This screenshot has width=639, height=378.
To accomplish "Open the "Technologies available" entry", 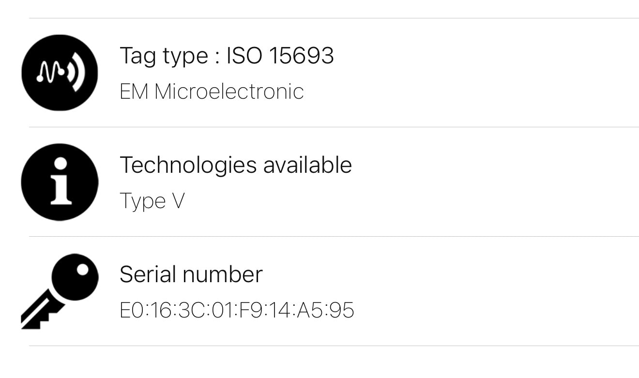I will pyautogui.click(x=235, y=165).
